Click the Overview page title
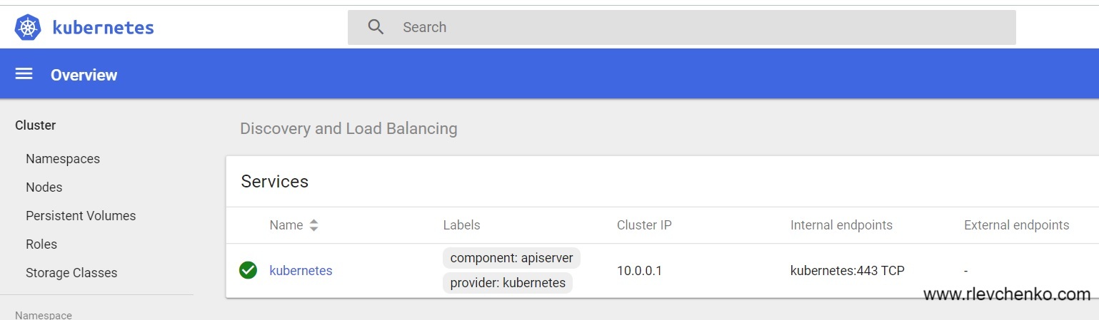 (84, 75)
